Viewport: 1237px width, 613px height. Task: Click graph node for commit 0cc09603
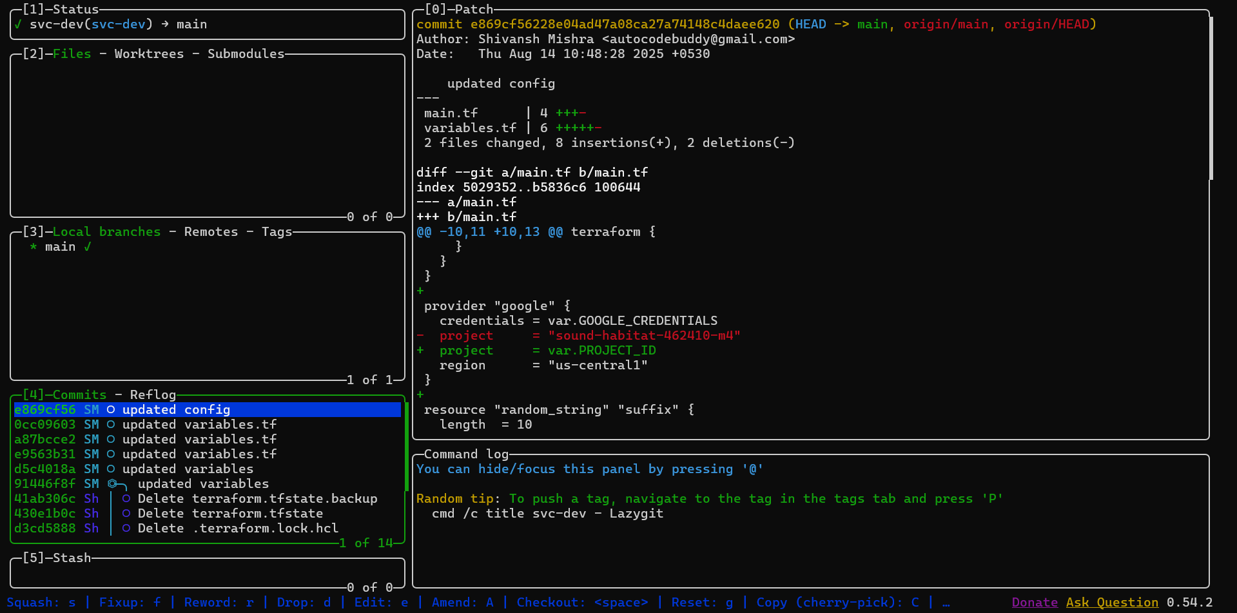tap(111, 425)
